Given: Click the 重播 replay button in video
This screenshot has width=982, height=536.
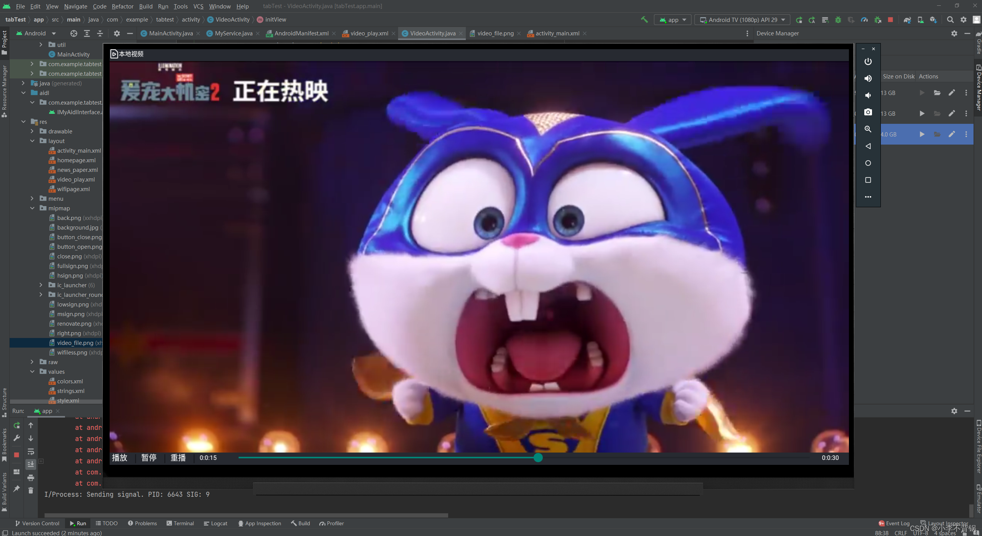Looking at the screenshot, I should coord(178,458).
